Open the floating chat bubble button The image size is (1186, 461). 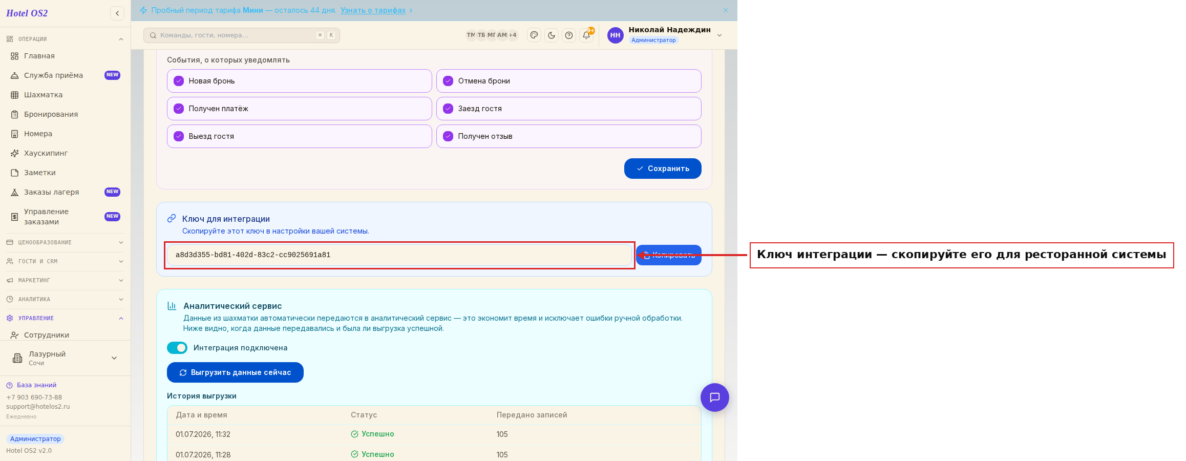click(715, 397)
